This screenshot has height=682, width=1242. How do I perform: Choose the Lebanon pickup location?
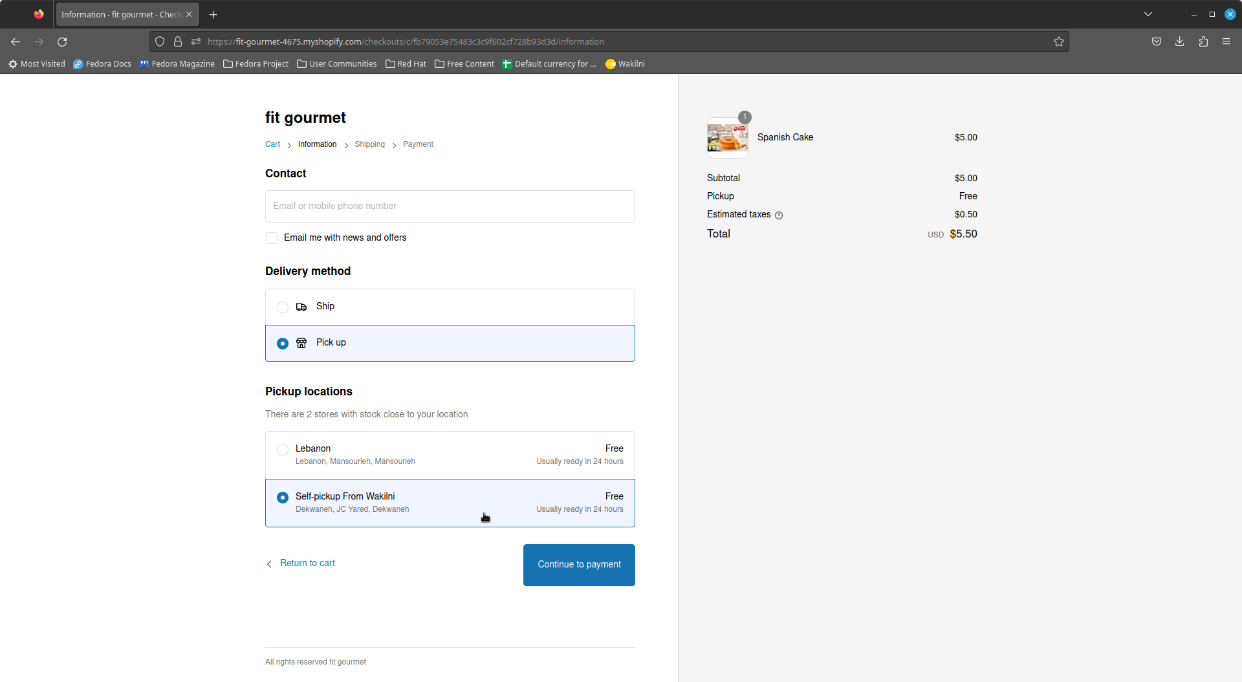pos(283,450)
